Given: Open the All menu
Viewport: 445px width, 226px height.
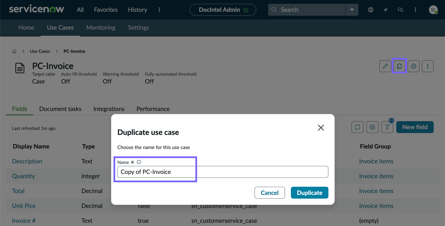Looking at the screenshot, I should pos(80,10).
